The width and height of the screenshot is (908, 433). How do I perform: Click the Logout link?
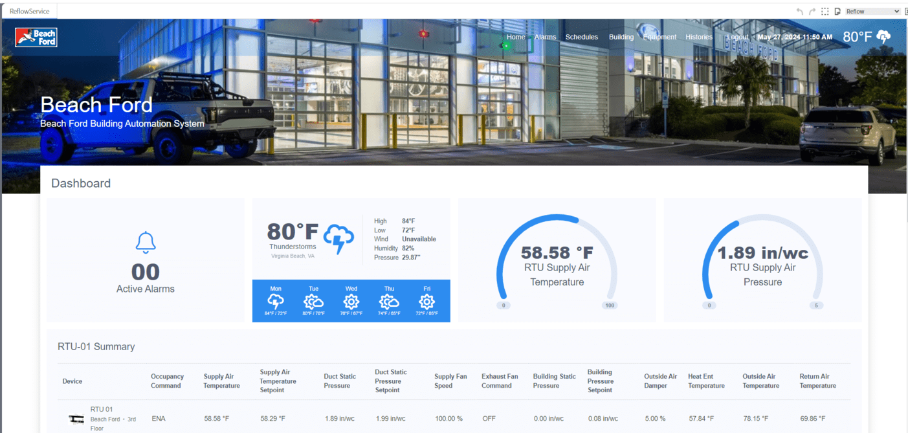coord(738,37)
